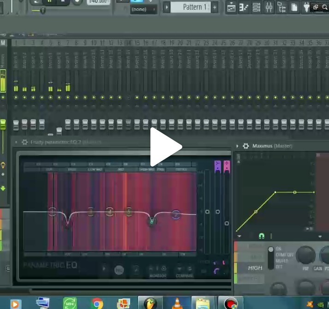This screenshot has width=329, height=309.
Task: Mute mixer Insert 10 with its green LED
Action: click(x=94, y=97)
